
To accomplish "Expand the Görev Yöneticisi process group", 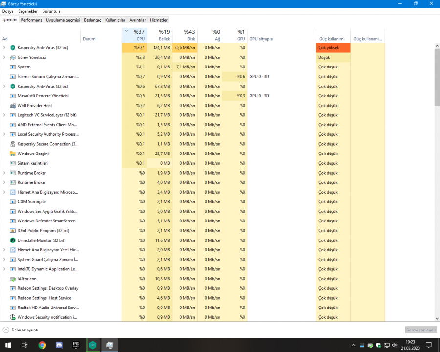I will [x=4, y=57].
